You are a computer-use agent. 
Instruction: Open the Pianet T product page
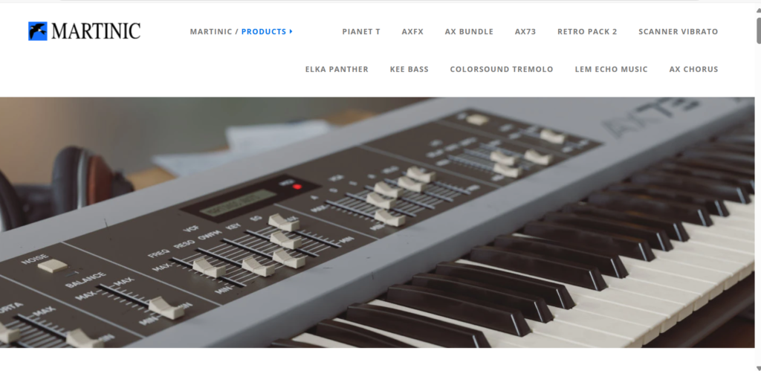361,31
